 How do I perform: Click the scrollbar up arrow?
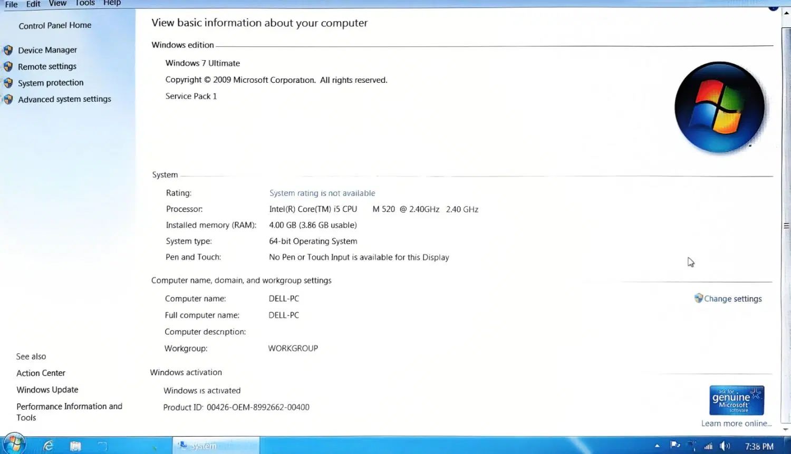tap(786, 13)
